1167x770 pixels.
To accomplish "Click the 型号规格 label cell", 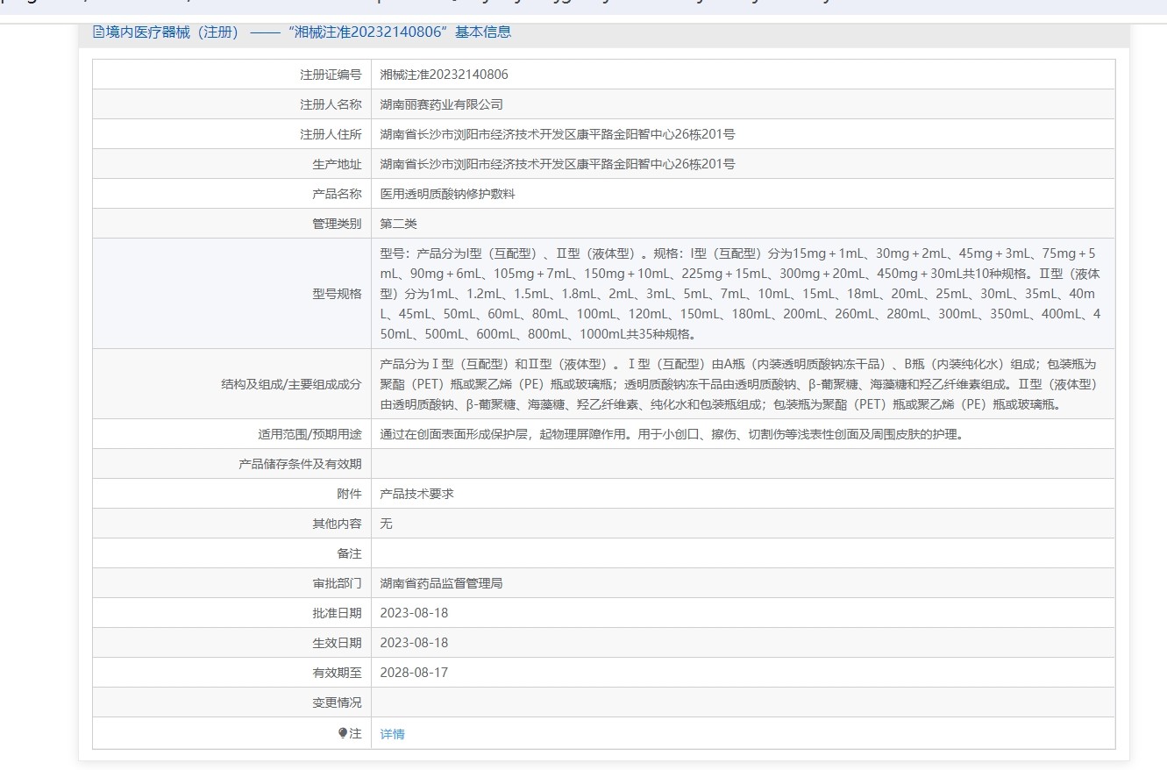I will (x=232, y=294).
